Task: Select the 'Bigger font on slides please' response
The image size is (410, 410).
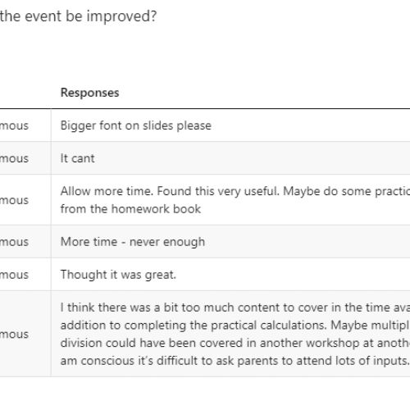Action: pyautogui.click(x=136, y=125)
